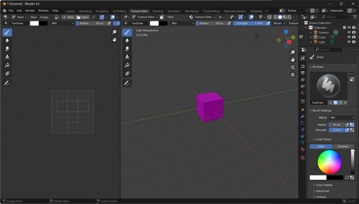Switch to the Geometry Nodes workspace tab
The image size is (359, 204).
tap(235, 11)
